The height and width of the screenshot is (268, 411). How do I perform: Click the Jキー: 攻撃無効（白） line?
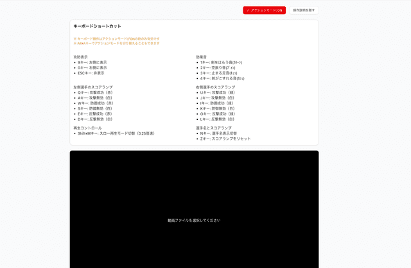click(x=217, y=98)
